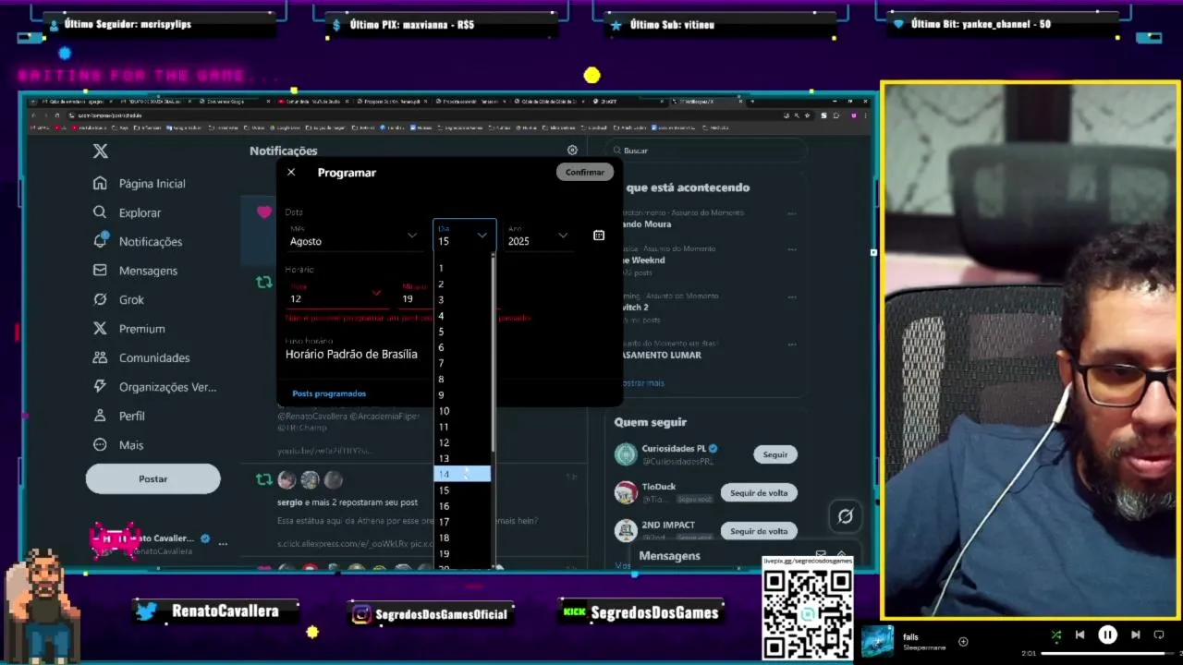The image size is (1183, 665).
Task: Click the envelope icon beside Mensagens
Action: click(100, 271)
